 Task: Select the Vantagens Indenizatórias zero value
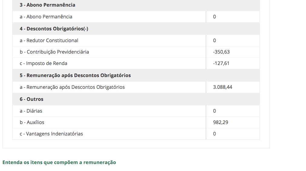click(x=233, y=134)
